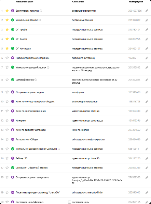Open Клик по виджету wthasapp goal
The width and height of the screenshot is (151, 204).
pyautogui.click(x=31, y=130)
